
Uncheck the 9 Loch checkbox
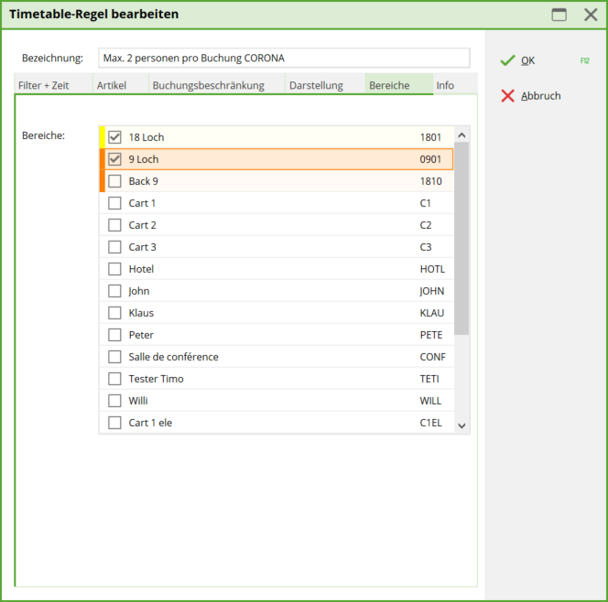click(114, 159)
